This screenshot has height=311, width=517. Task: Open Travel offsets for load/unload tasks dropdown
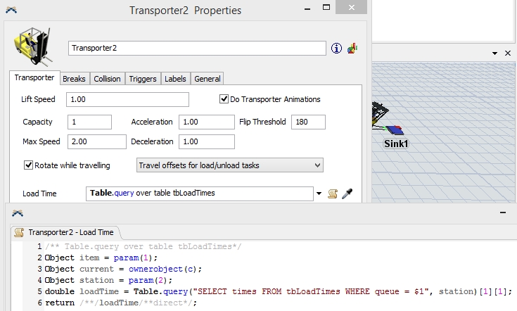click(x=229, y=165)
